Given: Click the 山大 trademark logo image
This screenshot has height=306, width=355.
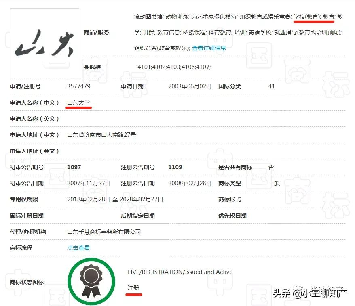Looking at the screenshot, I should click(x=44, y=43).
